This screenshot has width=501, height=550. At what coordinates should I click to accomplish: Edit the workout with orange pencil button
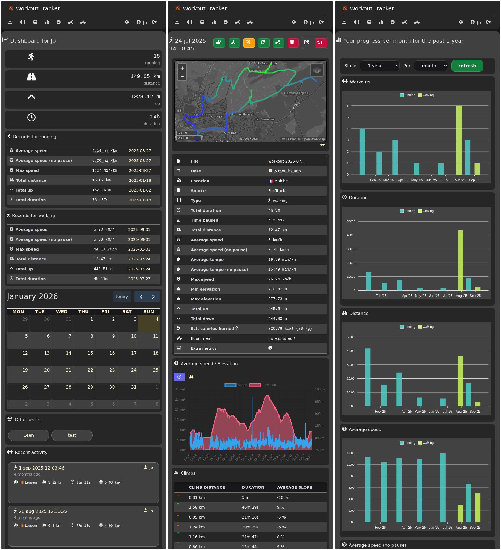pos(249,43)
